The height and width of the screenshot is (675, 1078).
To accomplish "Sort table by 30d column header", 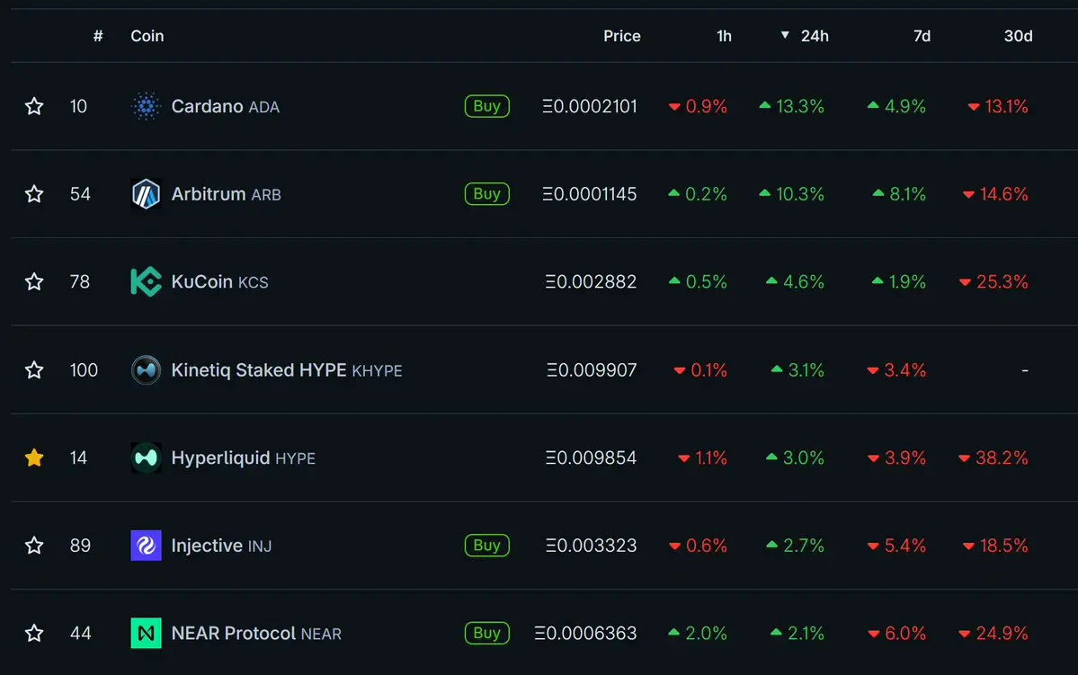I will click(1018, 36).
